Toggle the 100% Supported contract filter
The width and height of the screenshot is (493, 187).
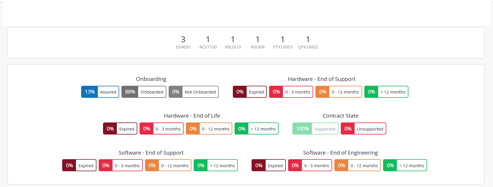coord(315,129)
